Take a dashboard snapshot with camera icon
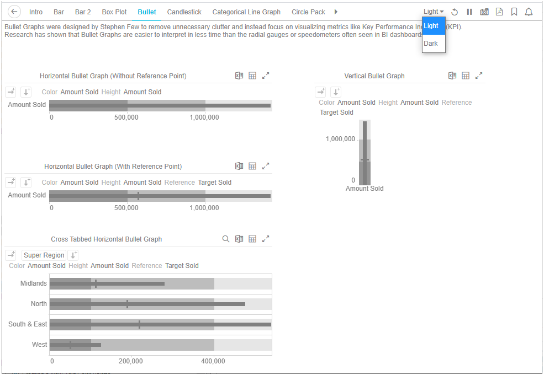 [x=484, y=12]
